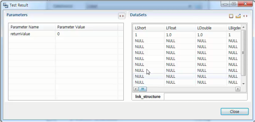The width and height of the screenshot is (255, 122).
Task: Collapse DataSets panel using arrows icon
Action: pyautogui.click(x=245, y=16)
